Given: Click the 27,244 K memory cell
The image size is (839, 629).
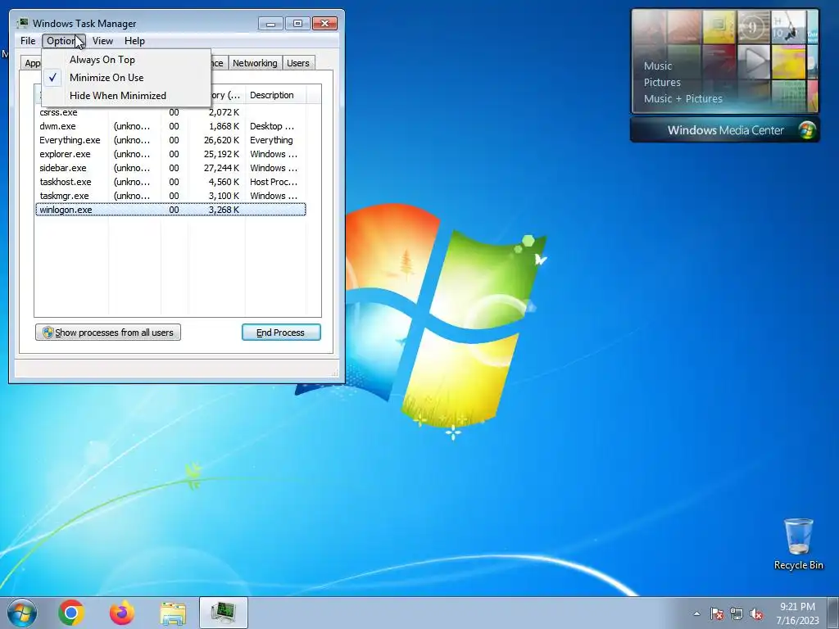Looking at the screenshot, I should click(221, 168).
